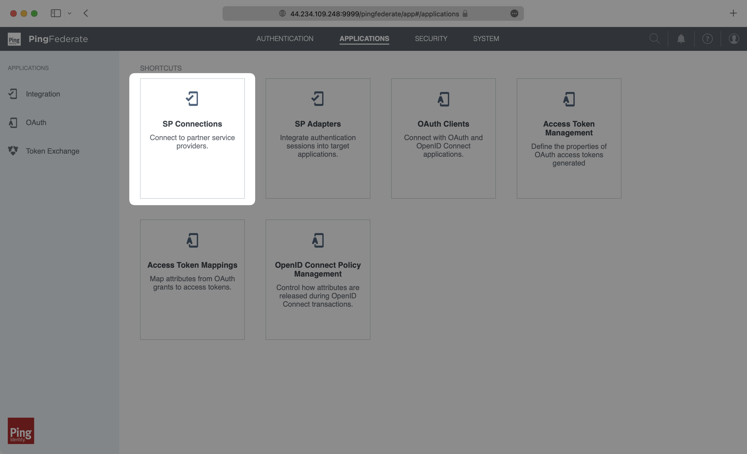
Task: Open the user profile icon
Action: [734, 38]
